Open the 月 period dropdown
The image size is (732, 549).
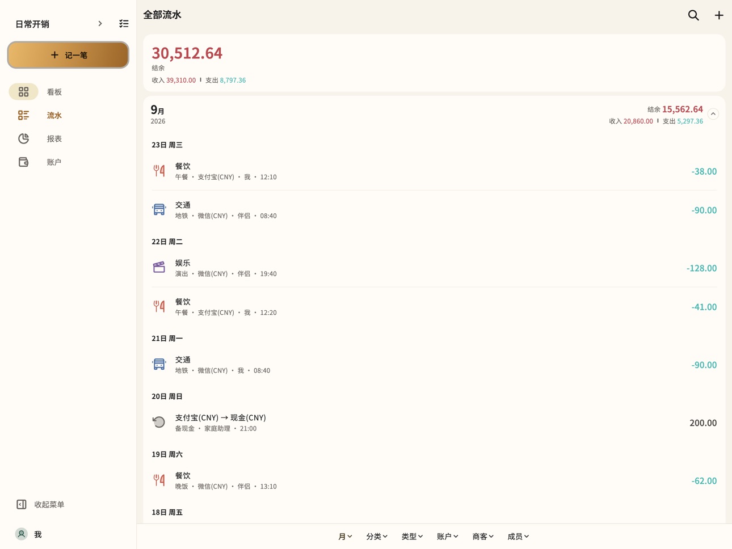pyautogui.click(x=345, y=537)
